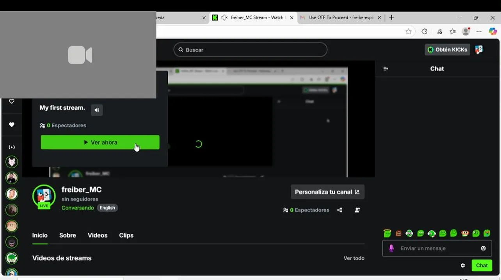
Task: Select the ninth winking green emote
Action: [x=476, y=233]
